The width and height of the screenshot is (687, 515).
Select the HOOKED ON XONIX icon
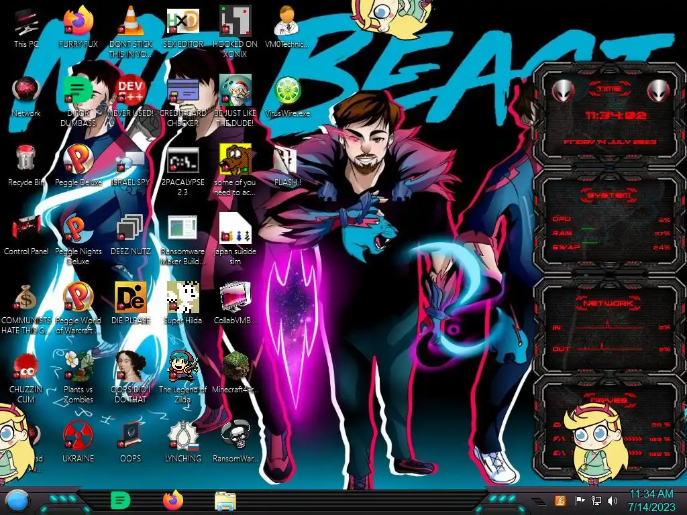pos(235,32)
